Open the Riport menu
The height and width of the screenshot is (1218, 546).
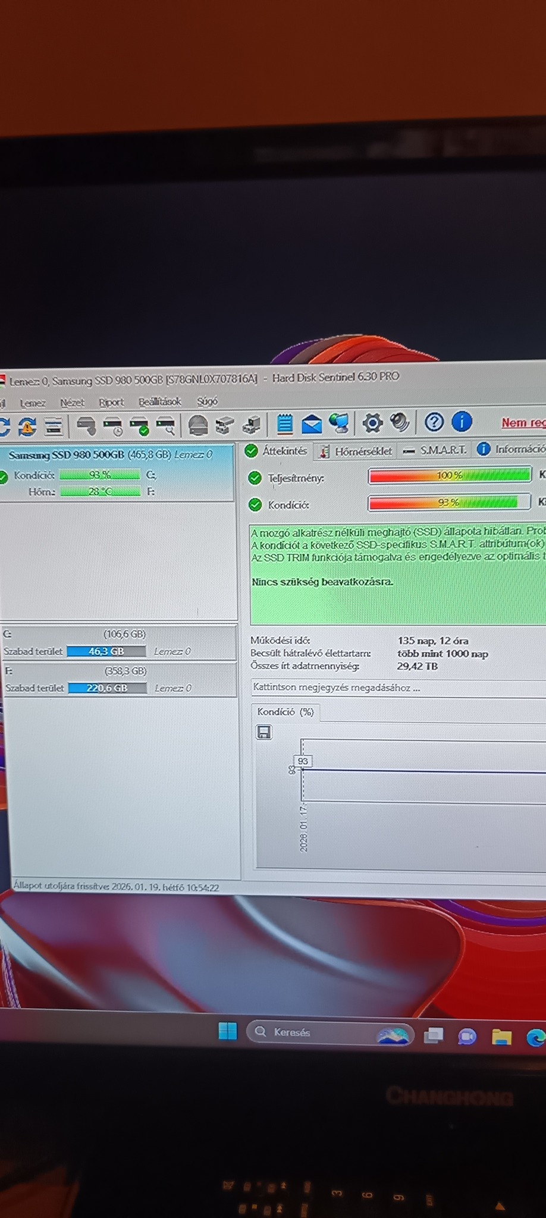pyautogui.click(x=111, y=402)
